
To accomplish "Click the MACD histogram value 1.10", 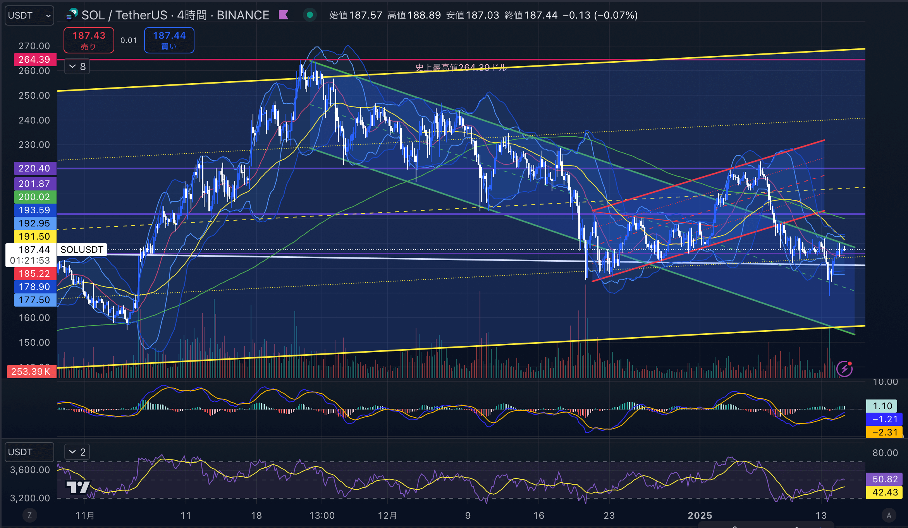I will pyautogui.click(x=882, y=406).
